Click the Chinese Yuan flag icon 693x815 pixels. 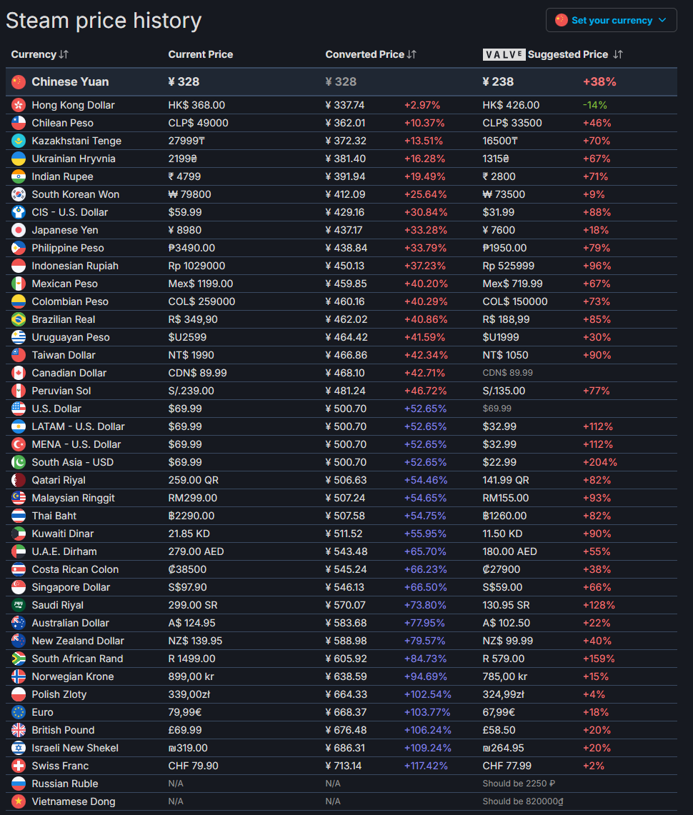tap(19, 82)
